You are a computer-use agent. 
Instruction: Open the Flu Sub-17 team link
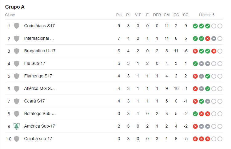(35, 63)
